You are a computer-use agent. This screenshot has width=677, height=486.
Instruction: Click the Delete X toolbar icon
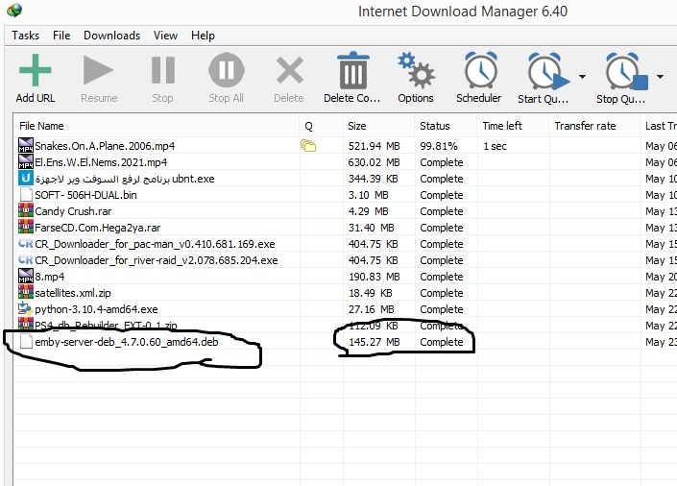pyautogui.click(x=289, y=72)
